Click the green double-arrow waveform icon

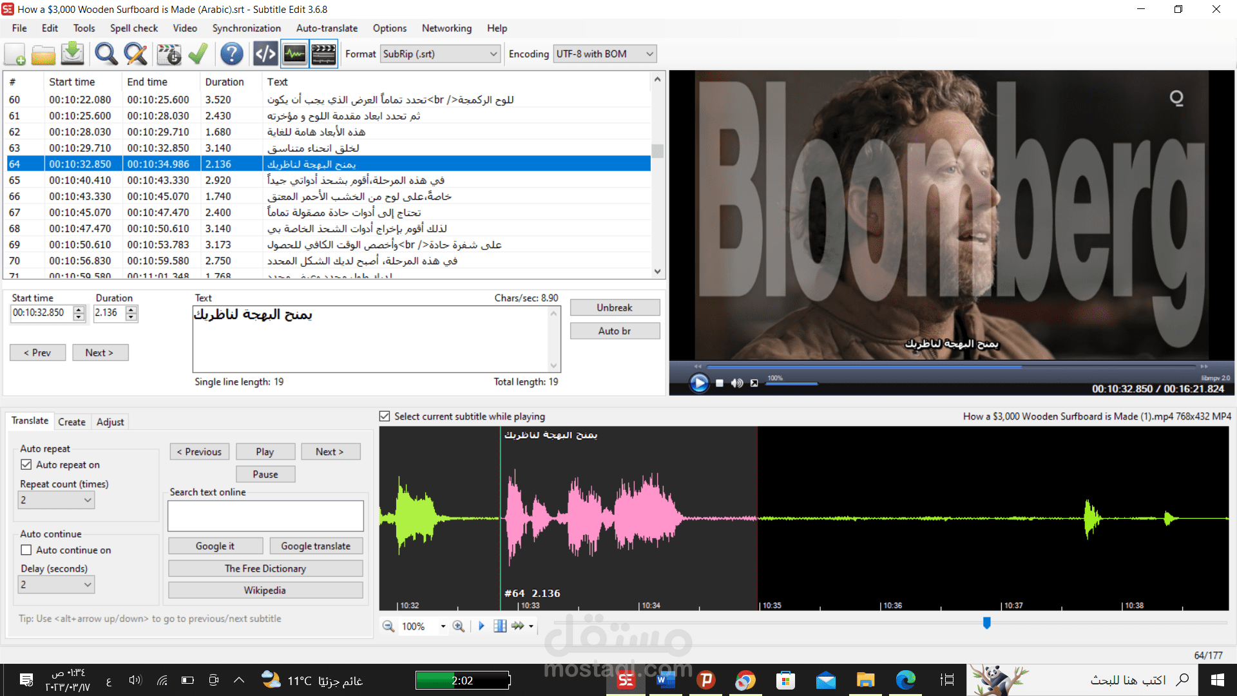click(518, 626)
